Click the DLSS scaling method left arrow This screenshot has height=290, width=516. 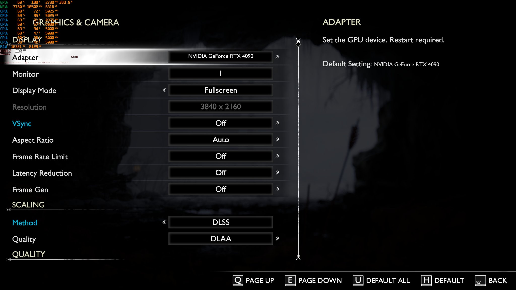coord(164,222)
